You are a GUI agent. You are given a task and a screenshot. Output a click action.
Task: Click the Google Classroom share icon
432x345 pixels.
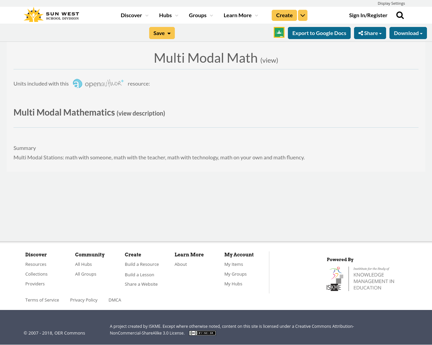278,32
